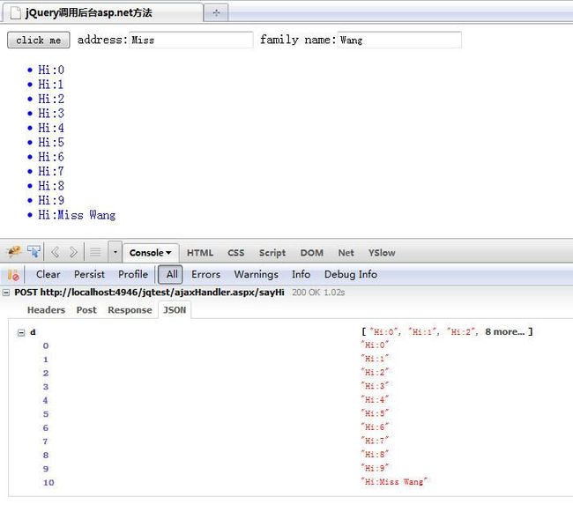This screenshot has height=512, width=573.
Task: Filter console by Warnings
Action: pos(257,274)
